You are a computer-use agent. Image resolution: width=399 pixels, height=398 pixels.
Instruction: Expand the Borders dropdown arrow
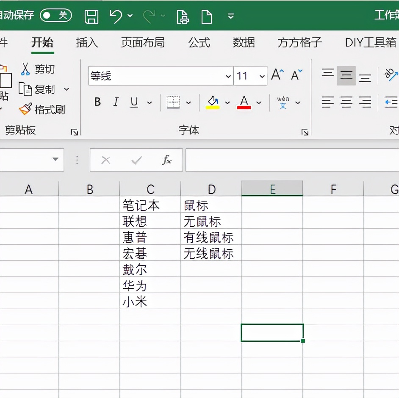click(188, 103)
